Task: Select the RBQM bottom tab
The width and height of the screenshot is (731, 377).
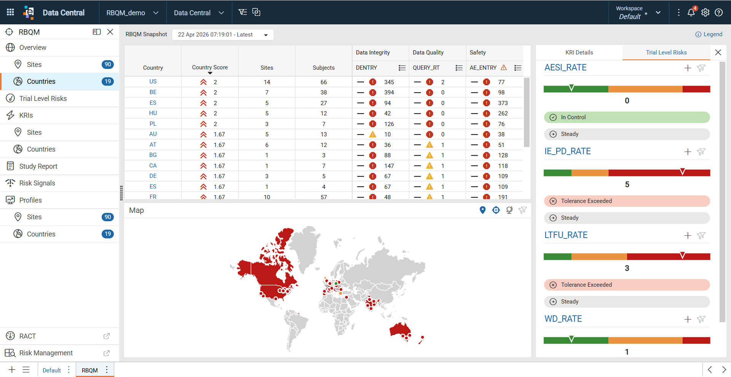Action: pyautogui.click(x=90, y=370)
